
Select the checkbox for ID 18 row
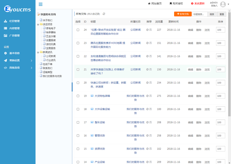click(x=78, y=109)
